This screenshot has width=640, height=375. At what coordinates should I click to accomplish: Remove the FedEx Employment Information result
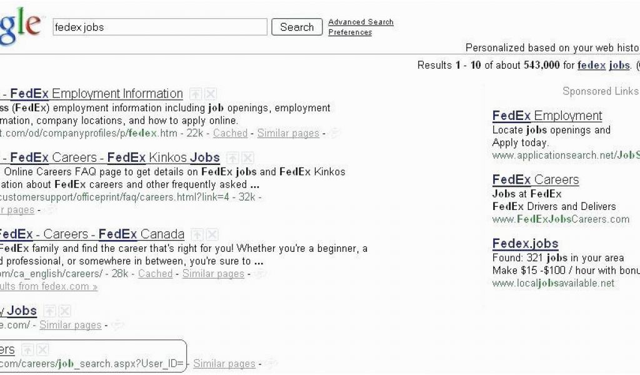tap(210, 94)
